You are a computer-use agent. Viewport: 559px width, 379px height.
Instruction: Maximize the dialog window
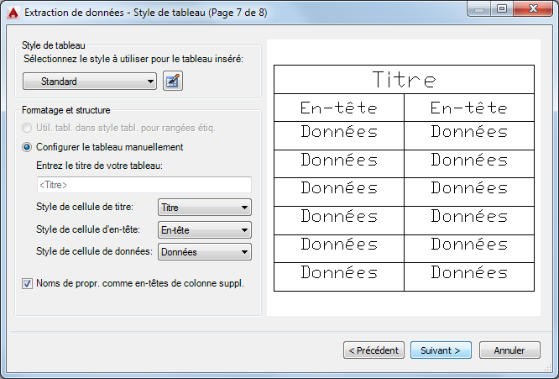pyautogui.click(x=501, y=10)
